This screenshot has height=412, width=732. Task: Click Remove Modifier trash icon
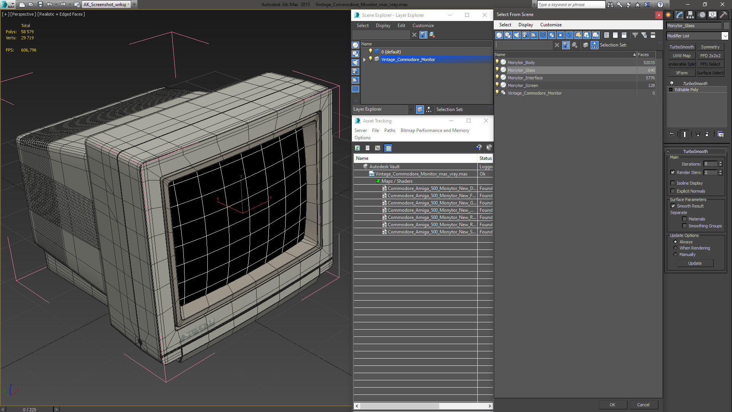tap(707, 134)
